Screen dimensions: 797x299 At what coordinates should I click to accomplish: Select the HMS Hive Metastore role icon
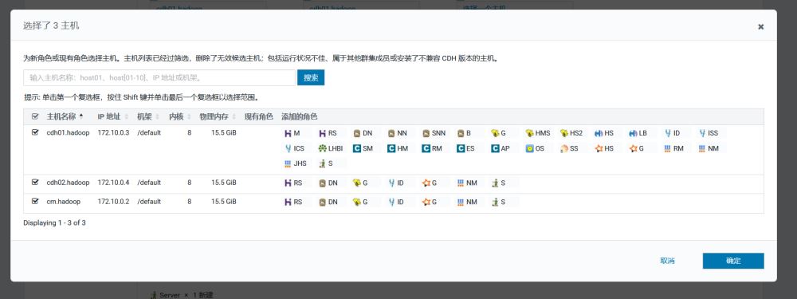click(x=530, y=133)
